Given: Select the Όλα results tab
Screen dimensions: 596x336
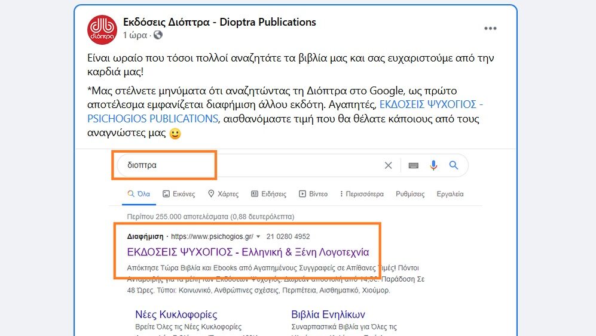Looking at the screenshot, I should tap(139, 194).
